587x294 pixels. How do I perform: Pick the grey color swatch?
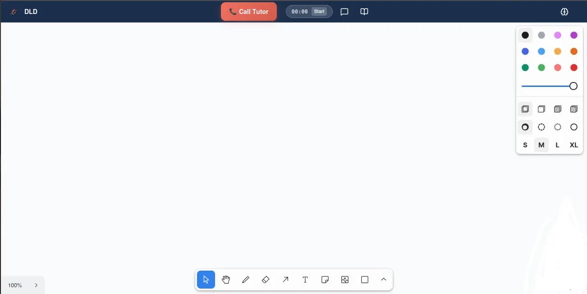point(541,35)
